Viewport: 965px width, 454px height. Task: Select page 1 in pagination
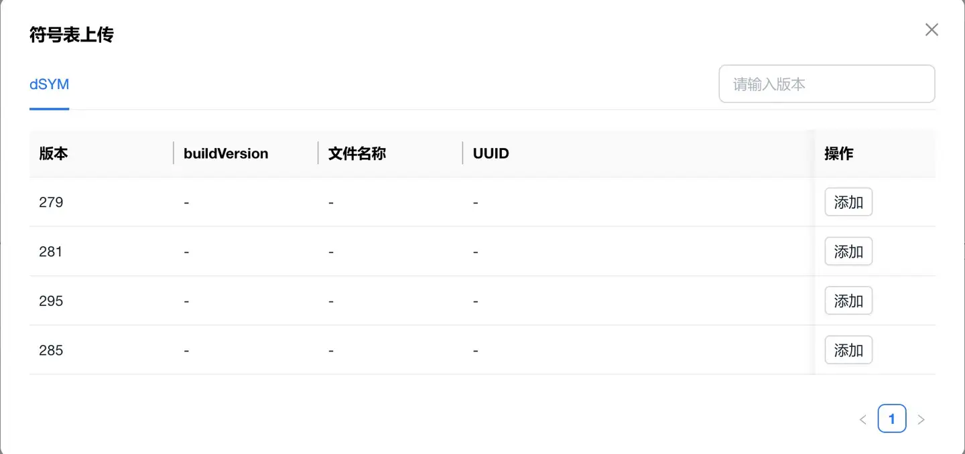click(x=891, y=419)
